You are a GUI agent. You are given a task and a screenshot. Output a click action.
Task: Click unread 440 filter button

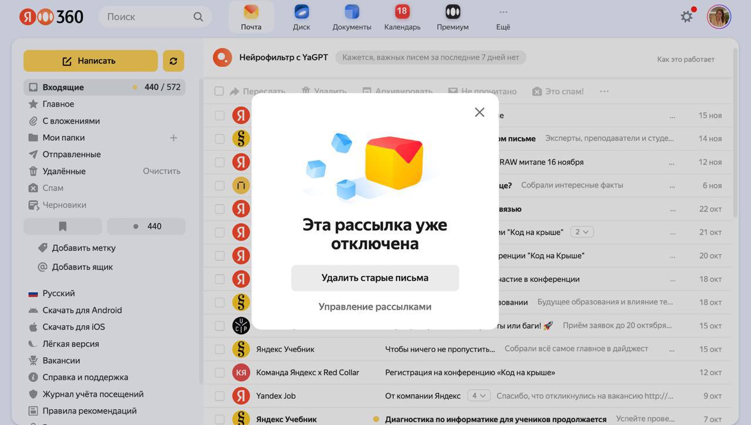(x=146, y=226)
